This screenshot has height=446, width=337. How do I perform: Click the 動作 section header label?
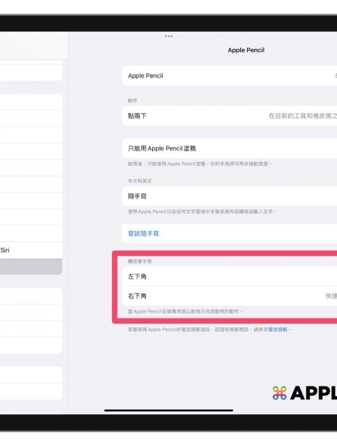coord(133,101)
